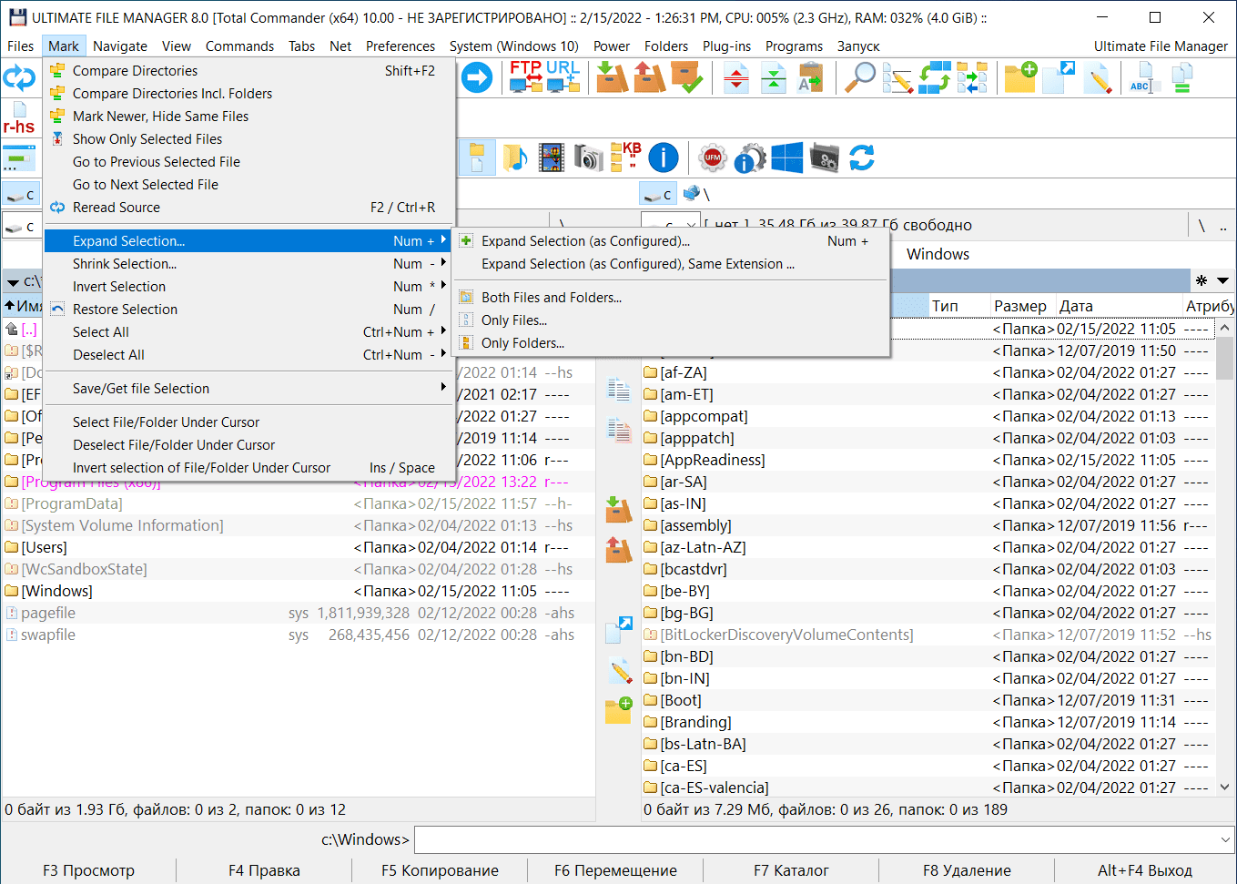Click the combine files icon with green arrows

[774, 78]
